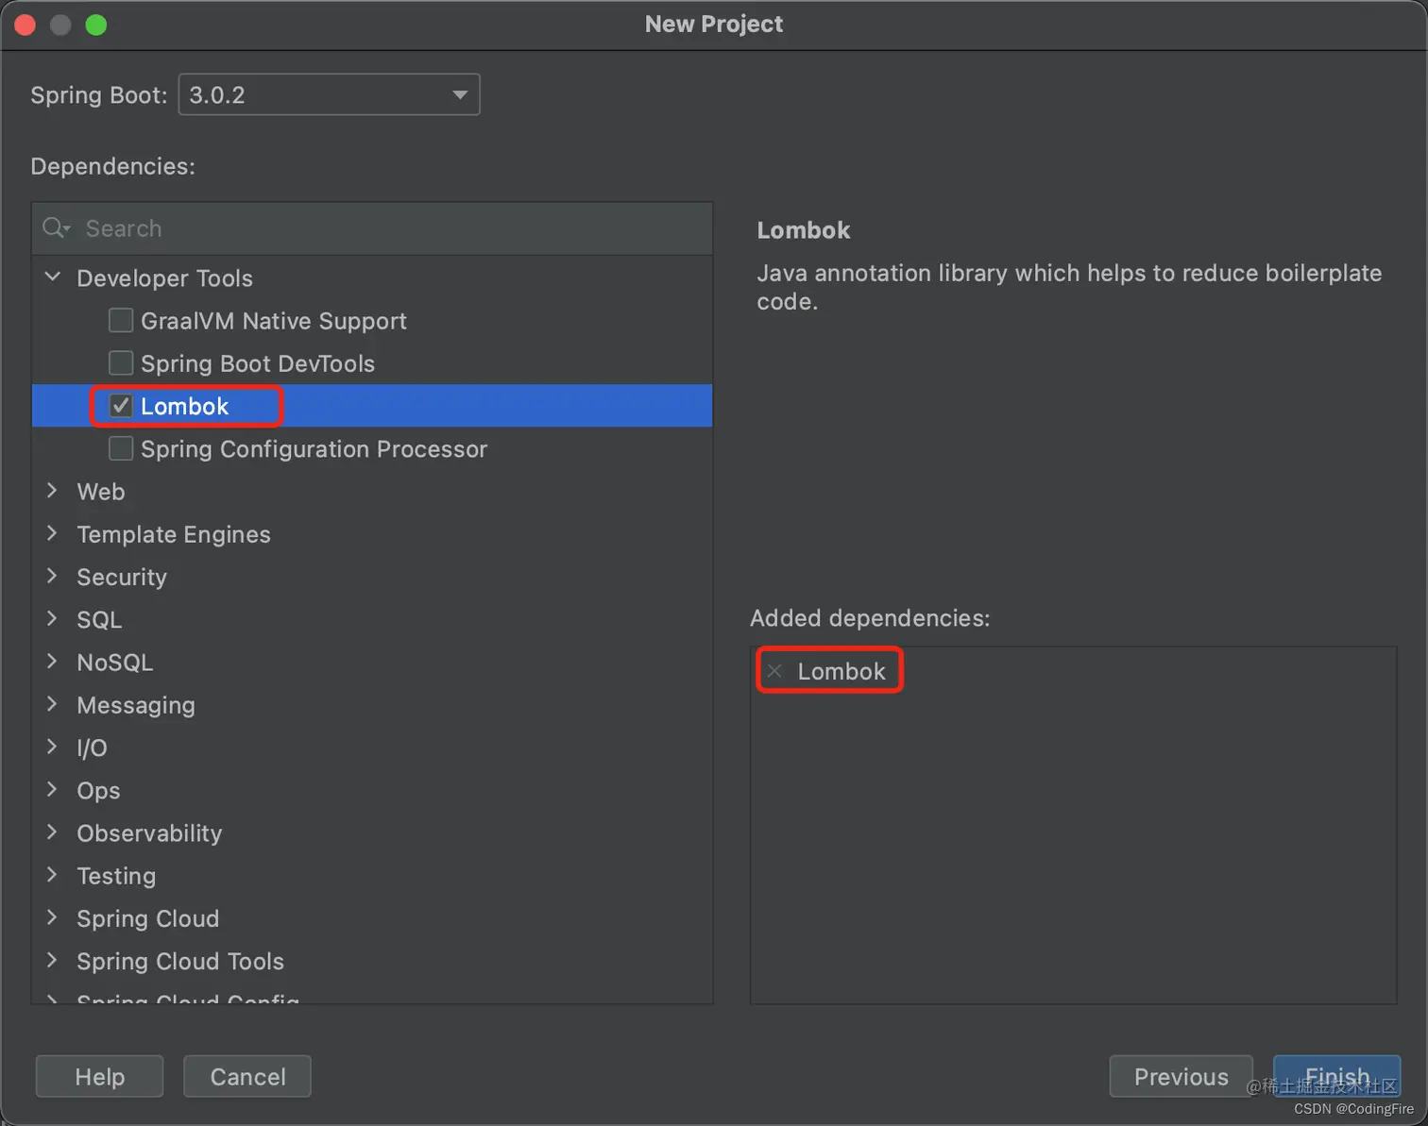Expand the Template Engines category
Viewport: 1428px width, 1126px height.
tap(53, 533)
